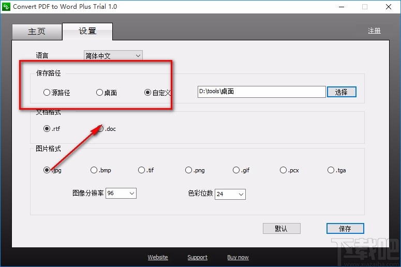Open the 语言 language dropdown

(x=113, y=55)
